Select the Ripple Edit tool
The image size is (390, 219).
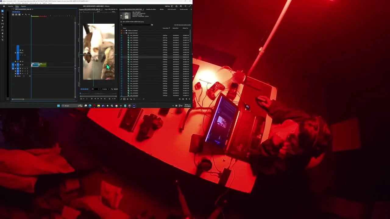click(x=2, y=17)
